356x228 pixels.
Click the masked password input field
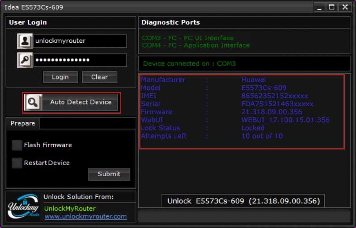(80, 60)
